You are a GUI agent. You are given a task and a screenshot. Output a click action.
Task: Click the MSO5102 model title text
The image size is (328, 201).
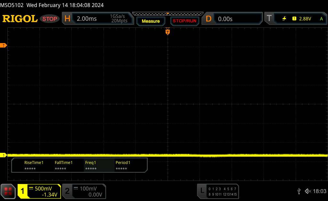click(12, 5)
